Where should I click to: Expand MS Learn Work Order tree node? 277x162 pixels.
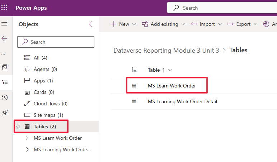click(x=27, y=138)
